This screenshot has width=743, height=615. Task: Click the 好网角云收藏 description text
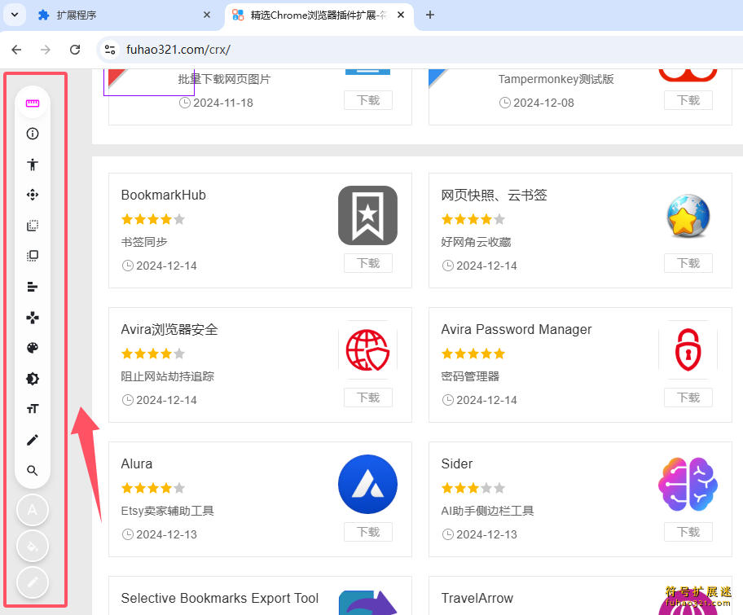point(477,242)
